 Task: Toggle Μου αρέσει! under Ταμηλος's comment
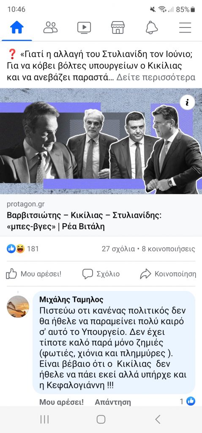click(x=61, y=402)
